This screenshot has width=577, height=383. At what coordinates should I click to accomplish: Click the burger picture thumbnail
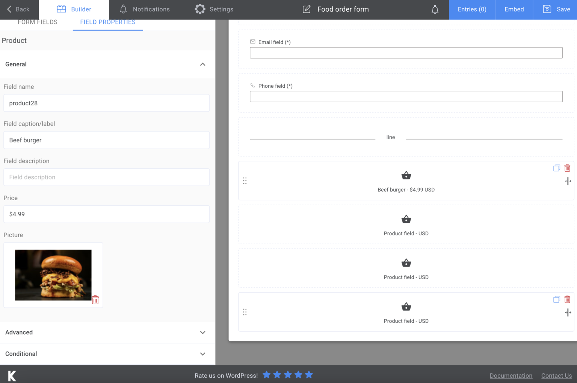pyautogui.click(x=53, y=275)
